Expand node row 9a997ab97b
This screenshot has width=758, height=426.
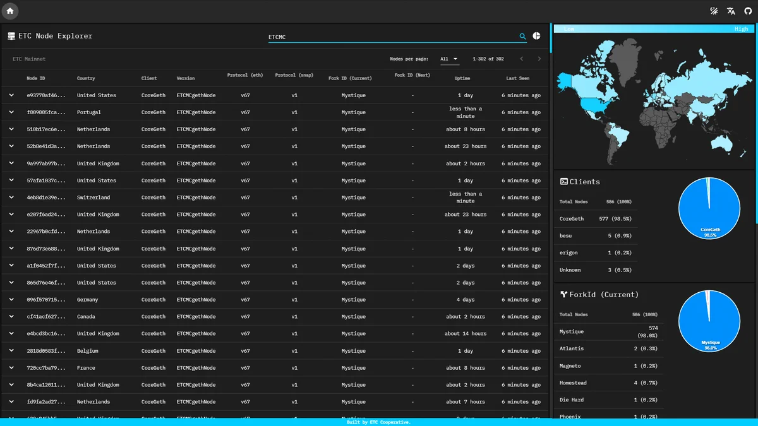tap(11, 163)
